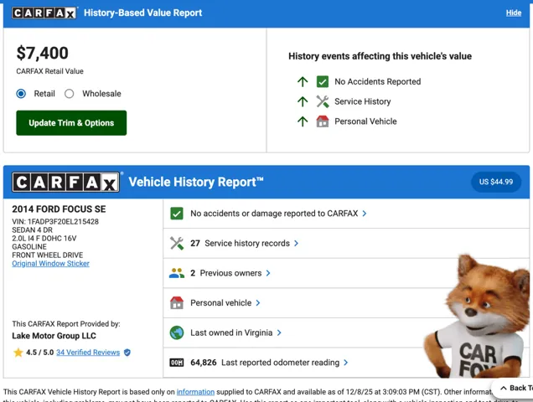This screenshot has width=533, height=402.
Task: Click the CARFAX logo in Vehicle History Report header
Action: pos(66,183)
